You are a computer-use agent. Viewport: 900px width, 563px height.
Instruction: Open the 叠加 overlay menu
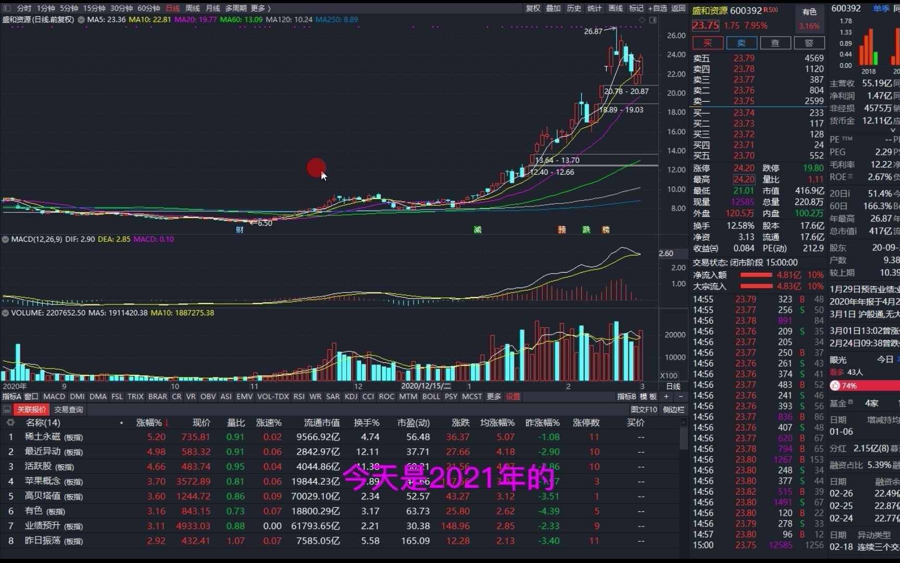(553, 8)
